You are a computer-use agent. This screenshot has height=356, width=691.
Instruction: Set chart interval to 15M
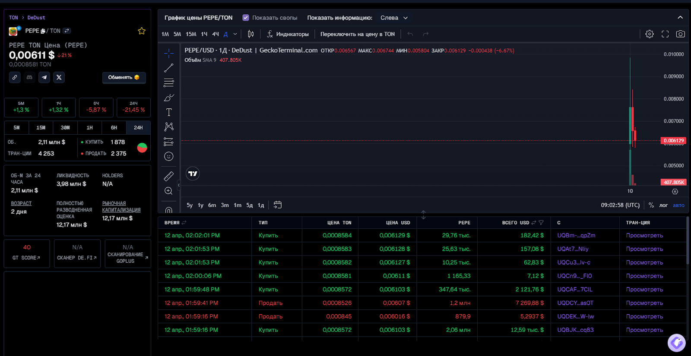click(191, 34)
